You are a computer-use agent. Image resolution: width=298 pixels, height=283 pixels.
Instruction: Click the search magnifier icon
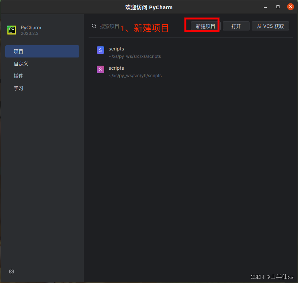point(94,26)
